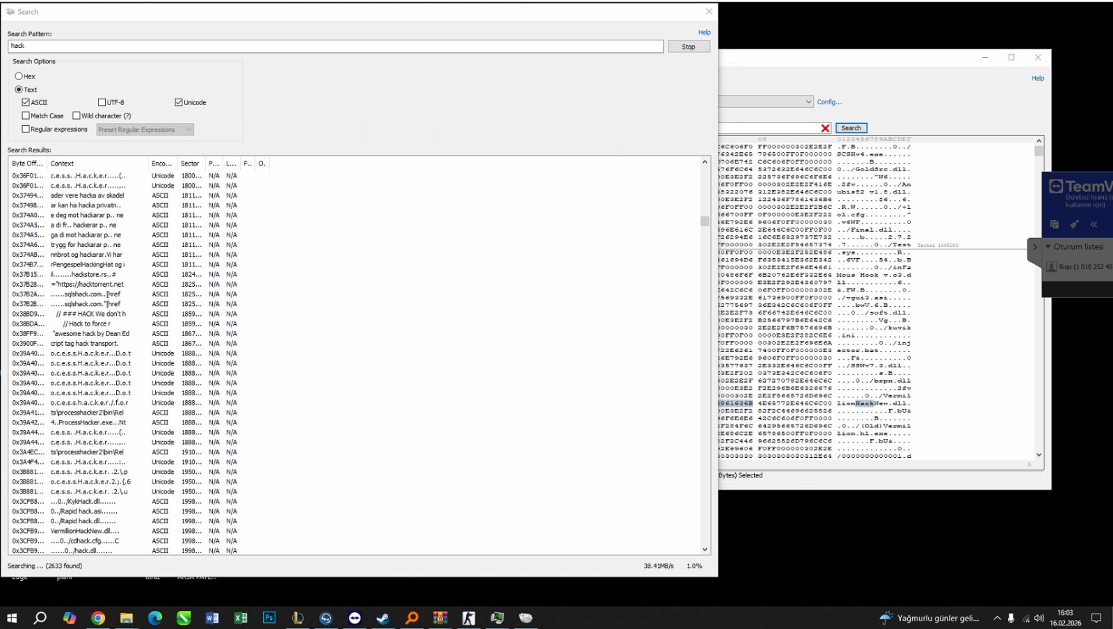Select the Hex radio option

[19, 76]
